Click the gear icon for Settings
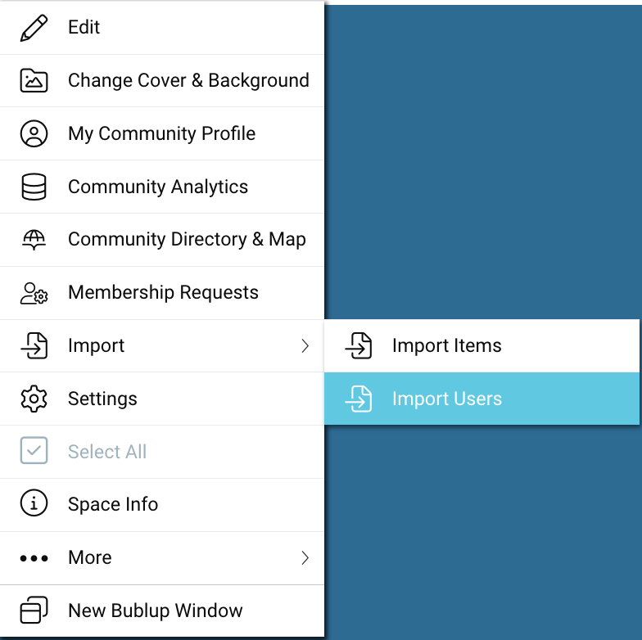642x640 pixels. click(x=34, y=399)
